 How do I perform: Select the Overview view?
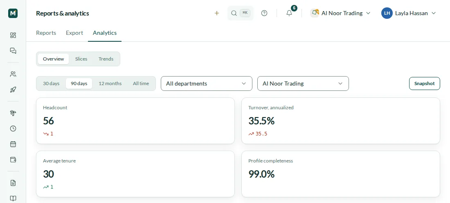point(53,59)
